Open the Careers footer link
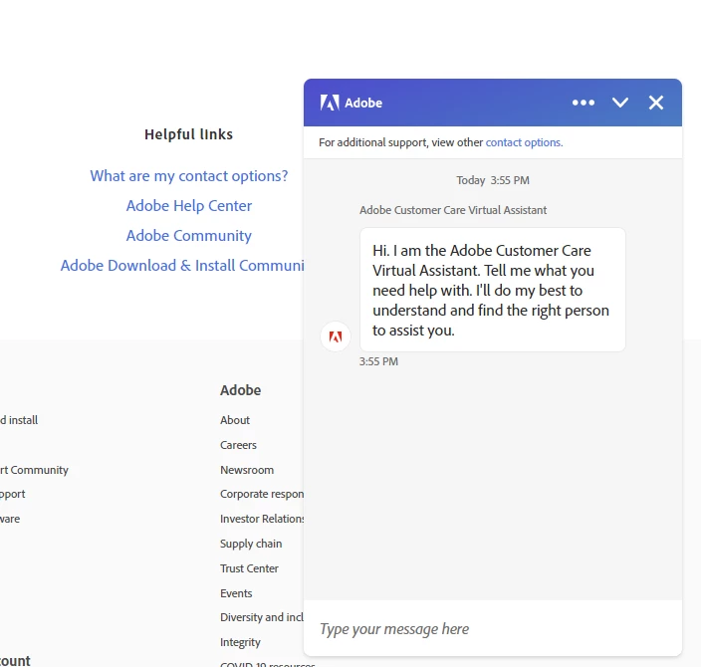Viewport: 701px width, 667px height. click(x=238, y=445)
